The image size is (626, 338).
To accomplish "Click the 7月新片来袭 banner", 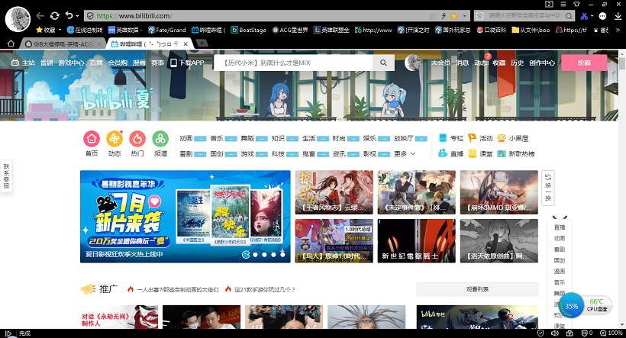I will [x=186, y=217].
